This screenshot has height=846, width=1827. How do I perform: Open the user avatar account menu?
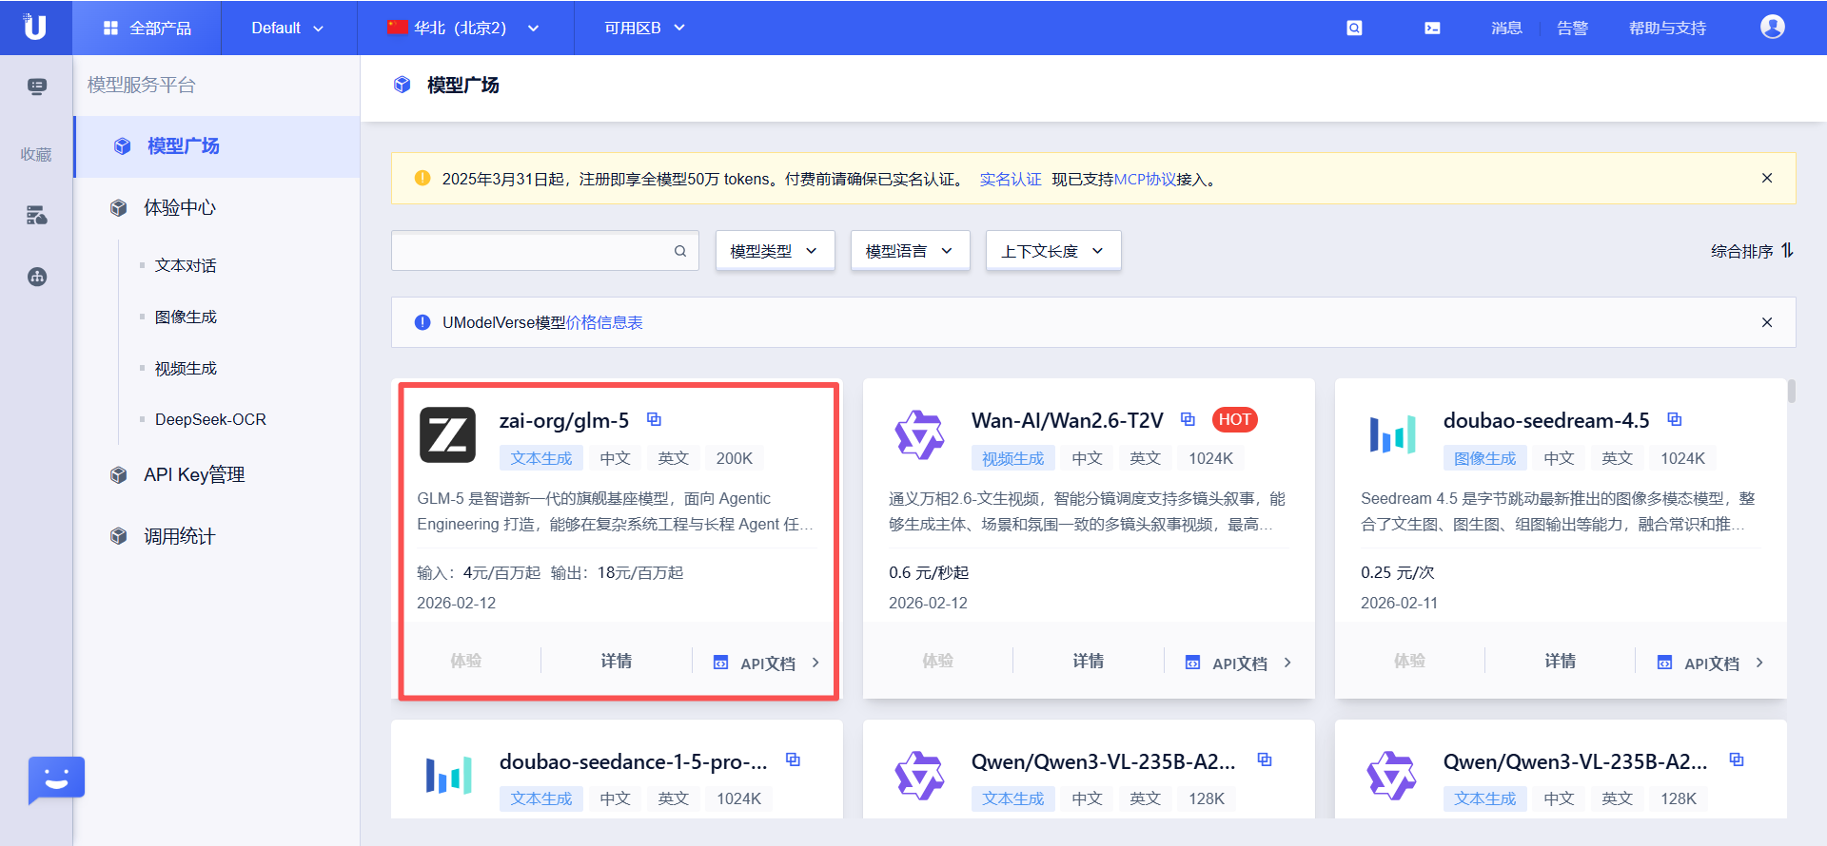click(1772, 28)
